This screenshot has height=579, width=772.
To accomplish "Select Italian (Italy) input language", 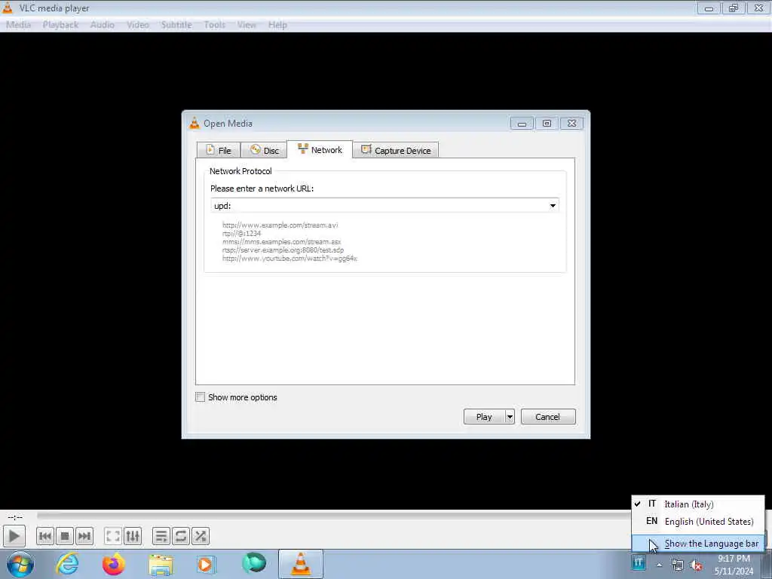I will (x=698, y=504).
